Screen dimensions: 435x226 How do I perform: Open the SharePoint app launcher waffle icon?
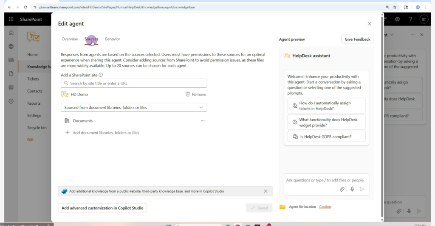[11, 19]
